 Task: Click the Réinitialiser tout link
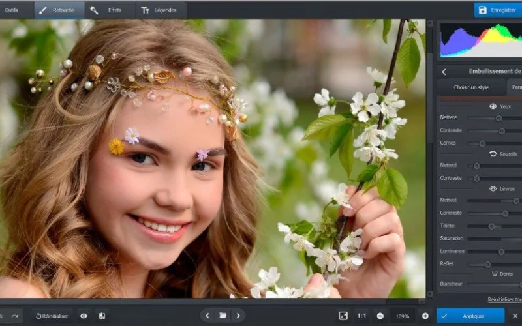point(504,299)
